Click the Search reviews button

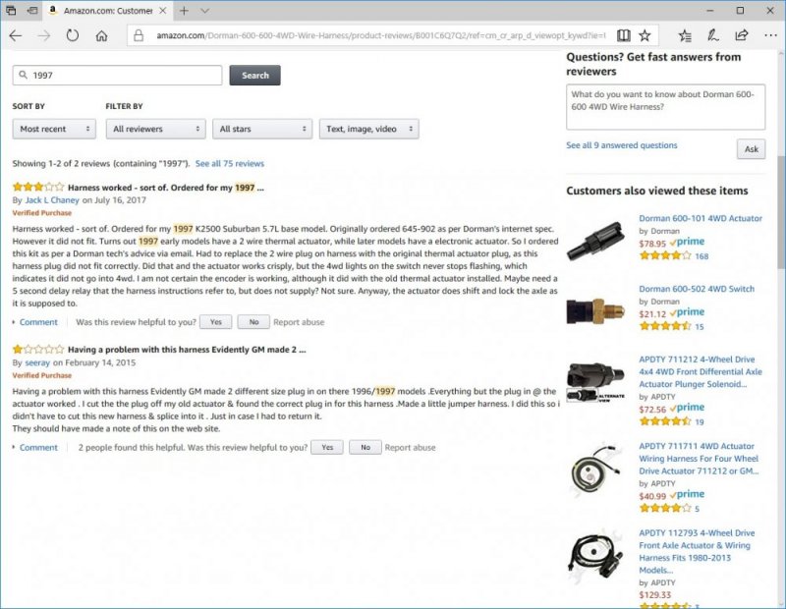pos(255,76)
